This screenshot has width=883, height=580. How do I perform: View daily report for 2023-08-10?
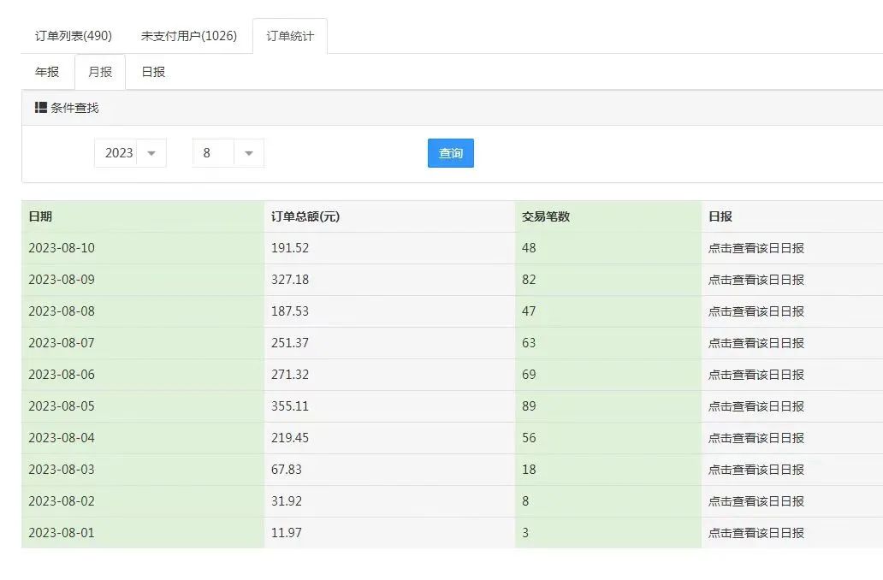tap(758, 247)
